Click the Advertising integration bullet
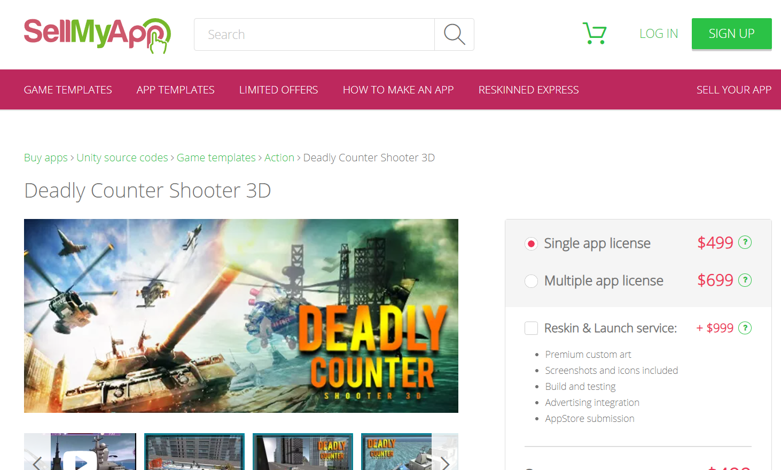781x470 pixels. point(592,403)
